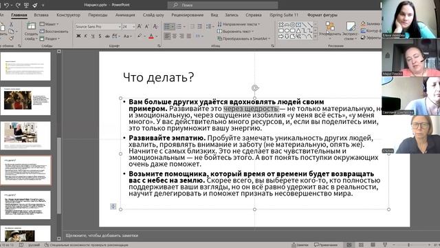440x248 pixels.
Task: Click the Заметки status bar button
Action: coord(300,245)
